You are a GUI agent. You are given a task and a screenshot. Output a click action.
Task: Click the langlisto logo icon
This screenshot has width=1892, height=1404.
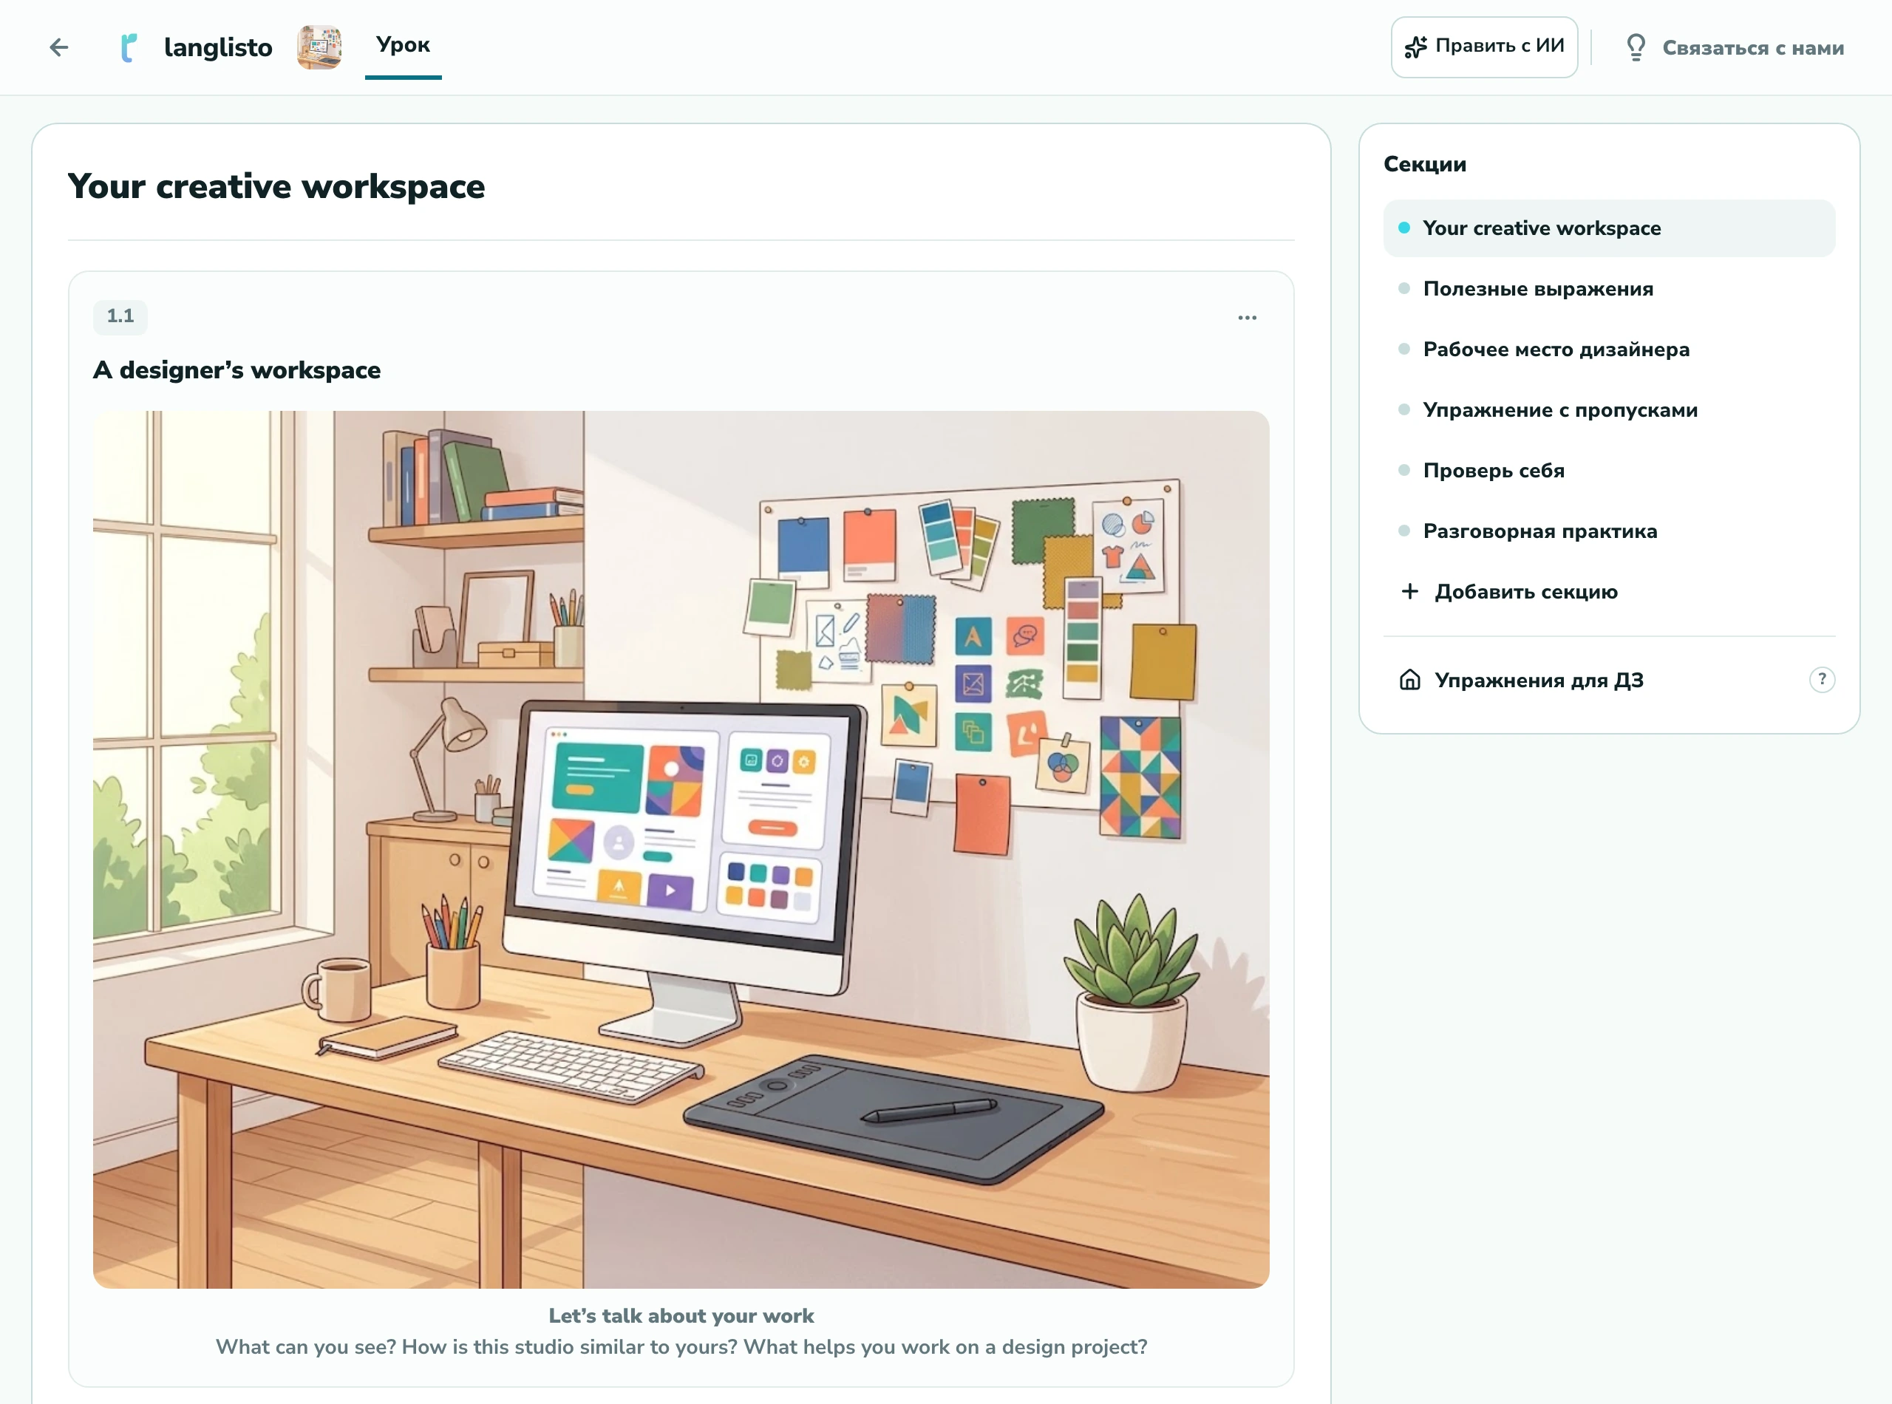129,47
